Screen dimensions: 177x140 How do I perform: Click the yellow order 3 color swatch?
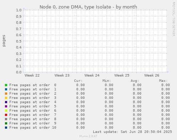[x=6, y=98]
